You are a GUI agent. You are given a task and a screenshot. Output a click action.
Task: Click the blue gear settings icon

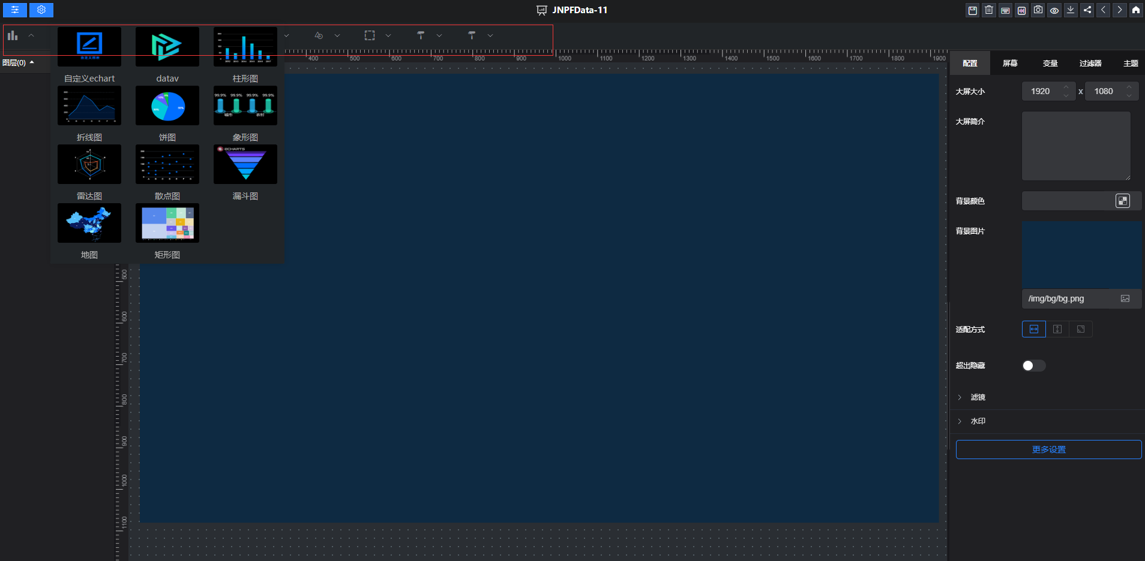[41, 10]
